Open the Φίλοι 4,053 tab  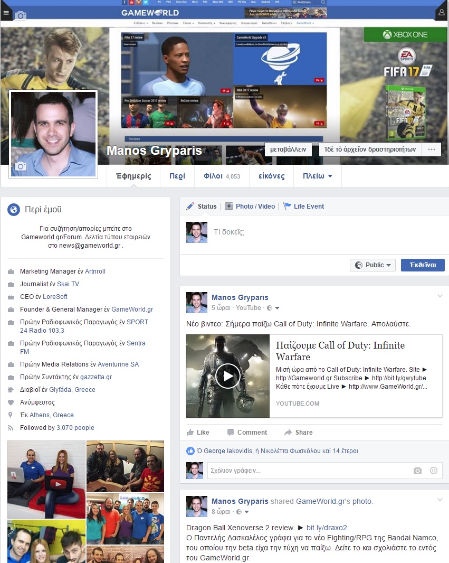tap(222, 176)
